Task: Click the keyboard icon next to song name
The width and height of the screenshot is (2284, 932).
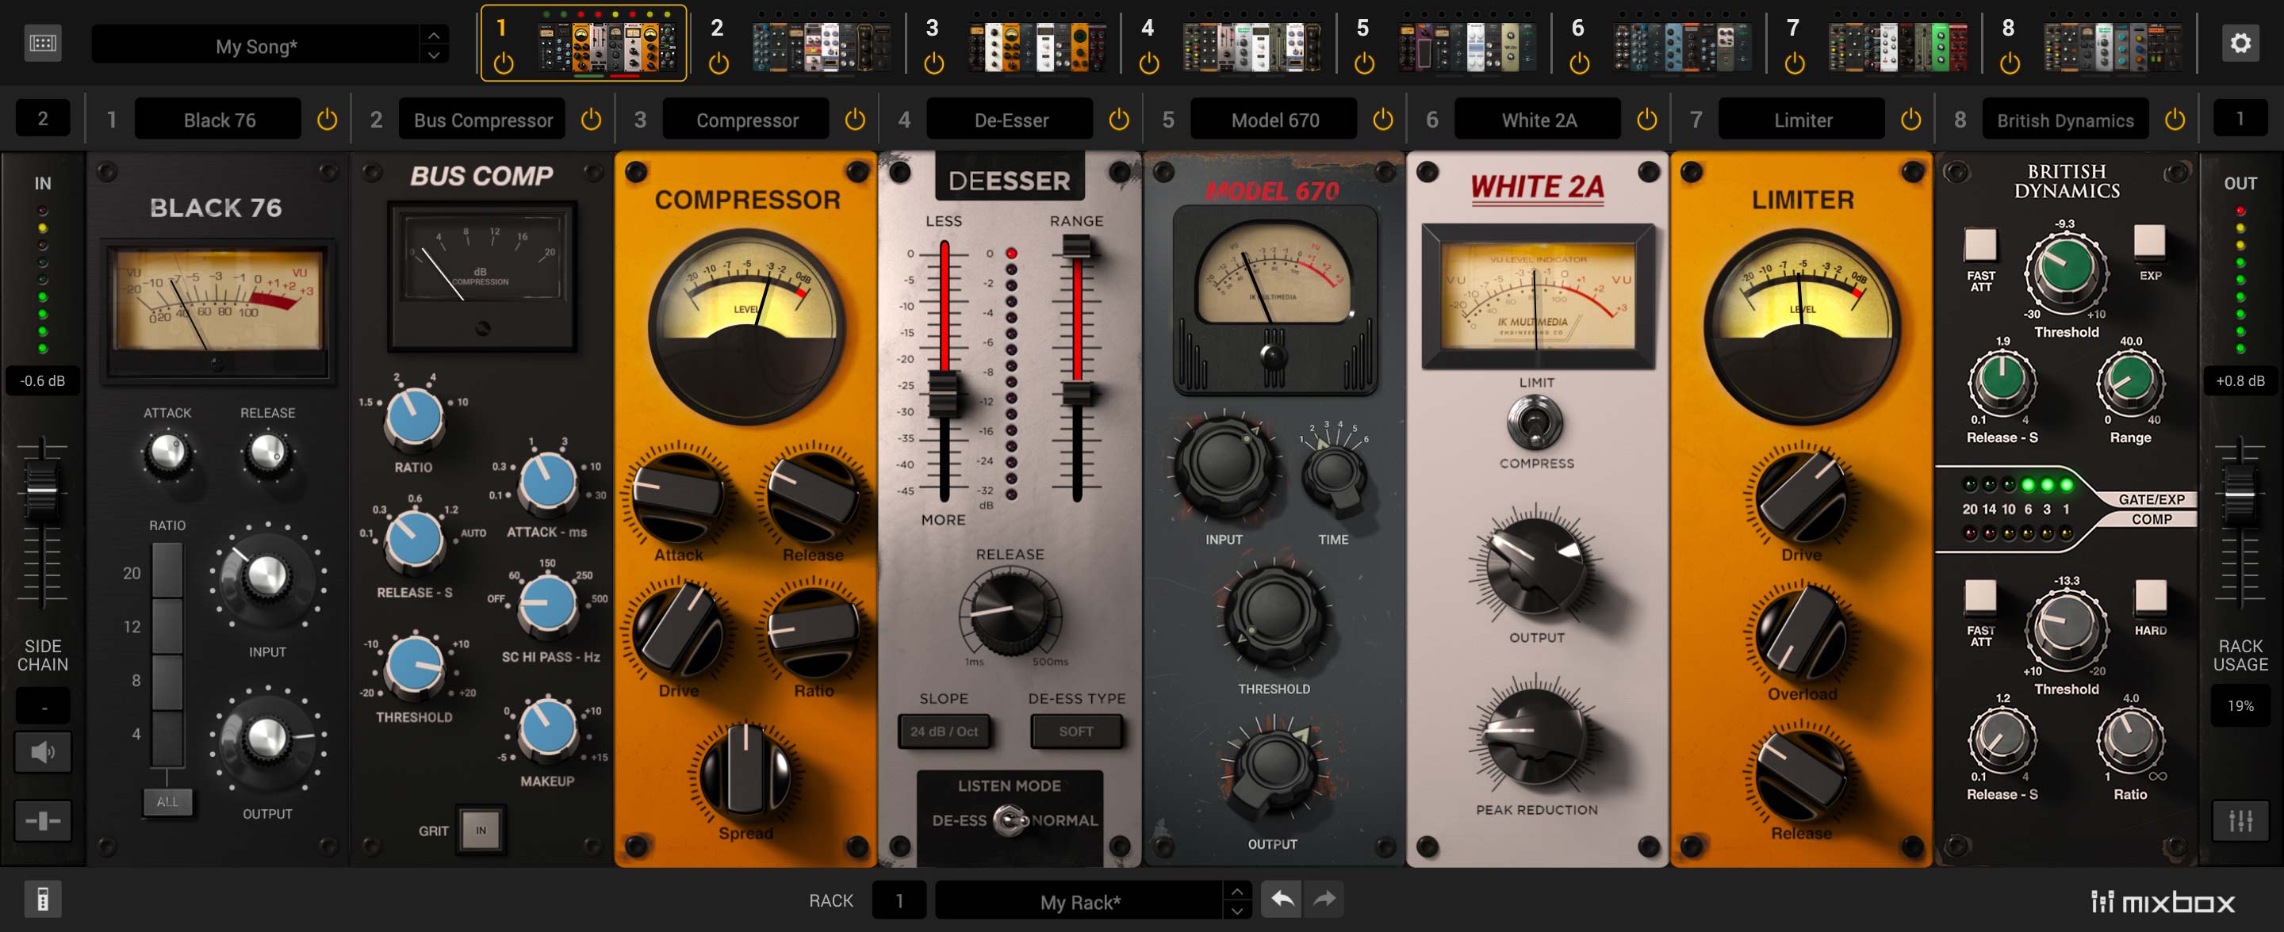Action: (x=43, y=44)
